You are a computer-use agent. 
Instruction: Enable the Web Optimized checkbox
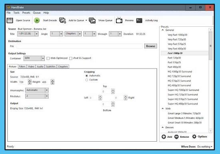click(x=48, y=58)
